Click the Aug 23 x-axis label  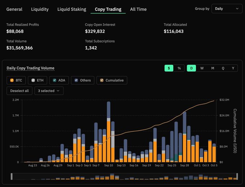pos(33,165)
